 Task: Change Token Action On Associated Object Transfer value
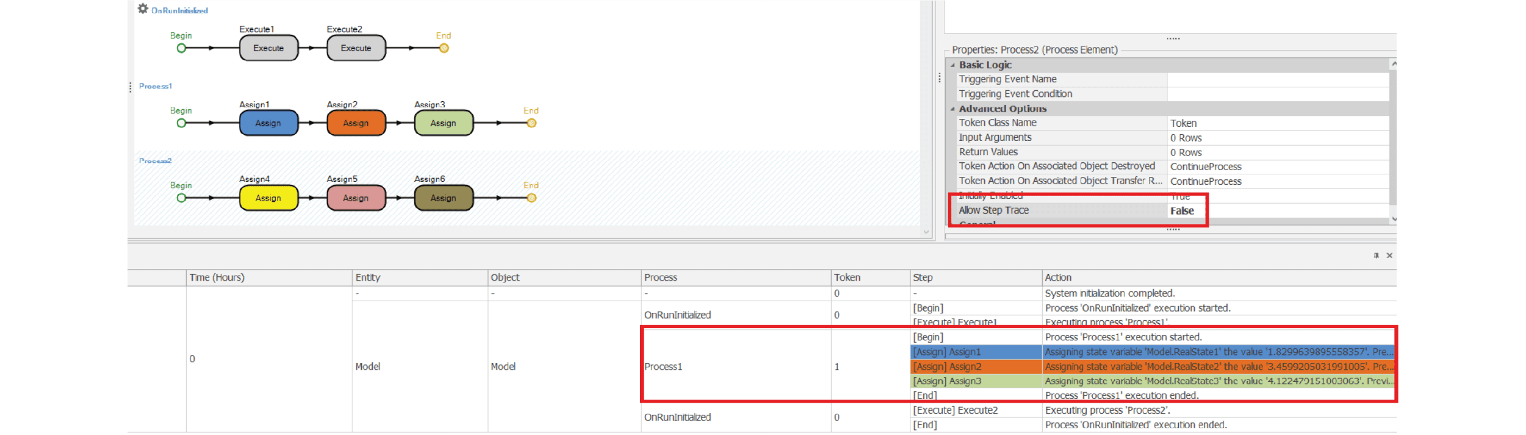point(1278,181)
